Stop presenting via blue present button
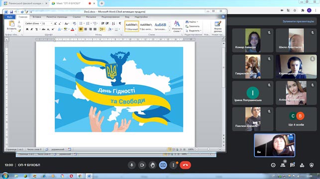320x179 pixels. [163, 165]
